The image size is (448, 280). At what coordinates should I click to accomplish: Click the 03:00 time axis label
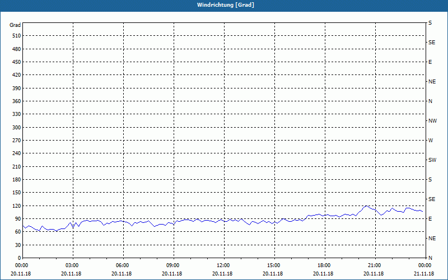[73, 265]
